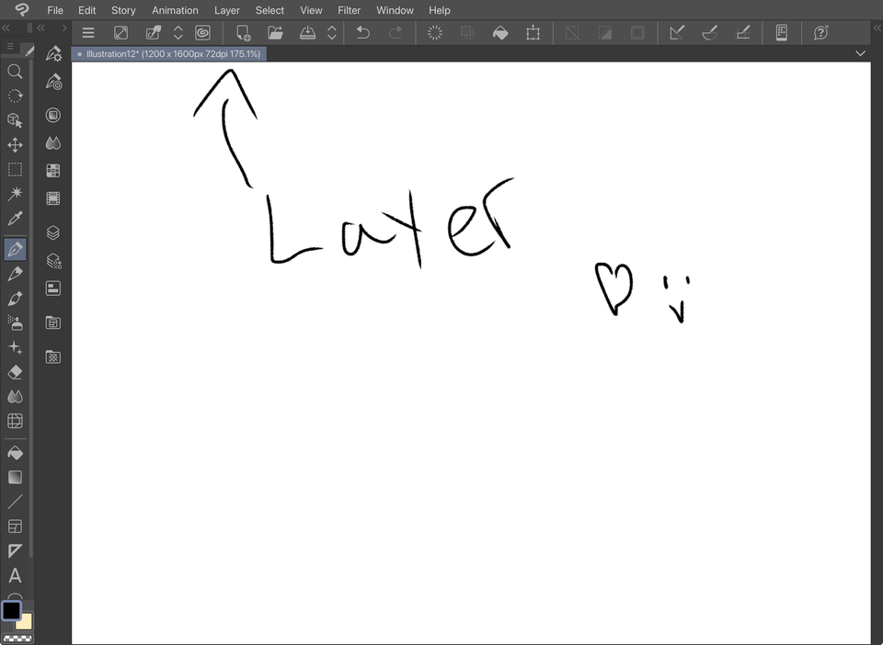The height and width of the screenshot is (645, 883).
Task: Click the hamburger main menu button
Action: pos(88,32)
